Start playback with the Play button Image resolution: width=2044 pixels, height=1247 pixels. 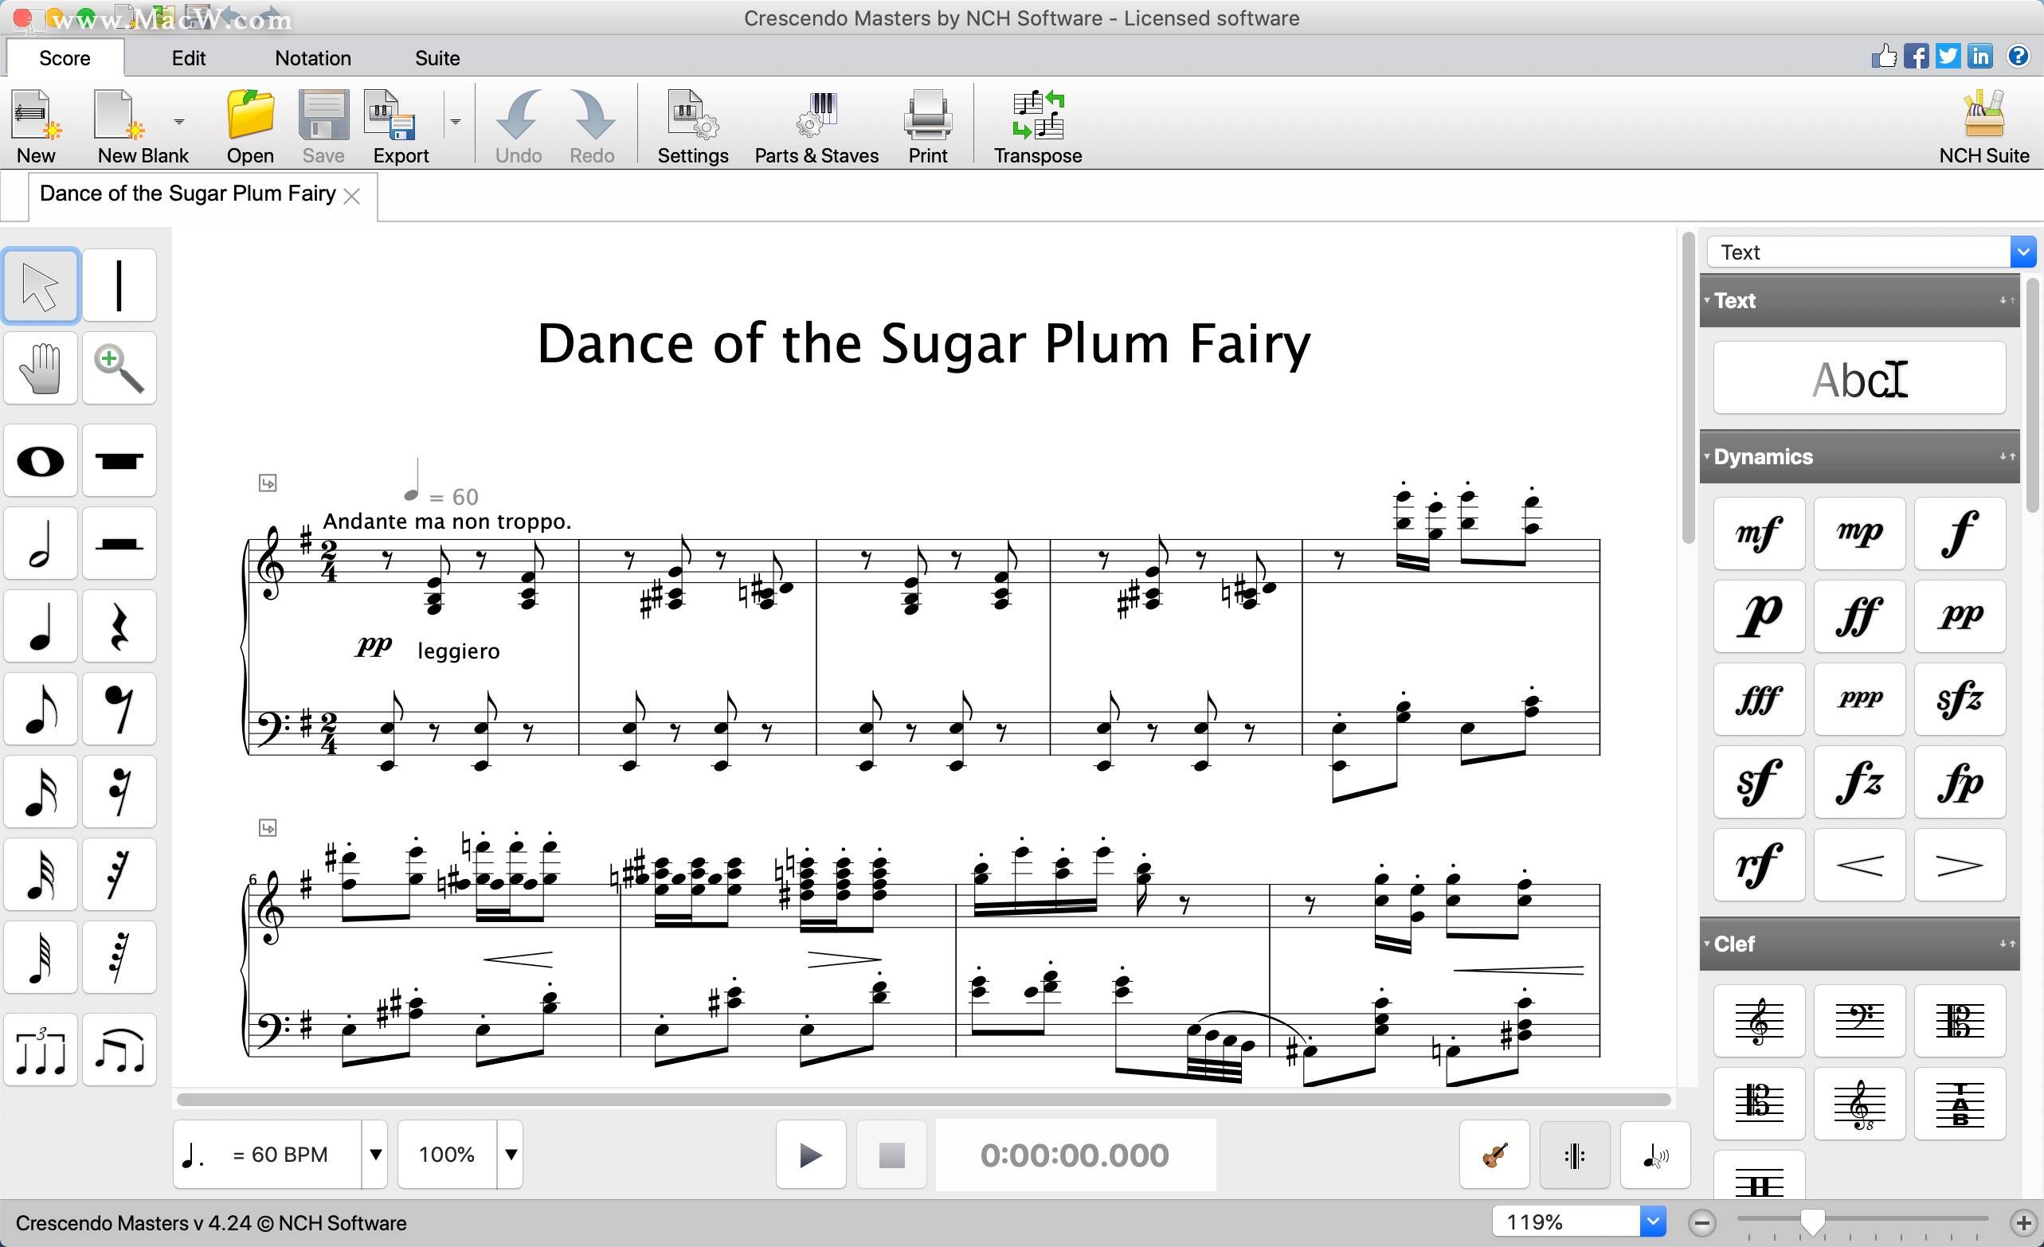click(810, 1154)
